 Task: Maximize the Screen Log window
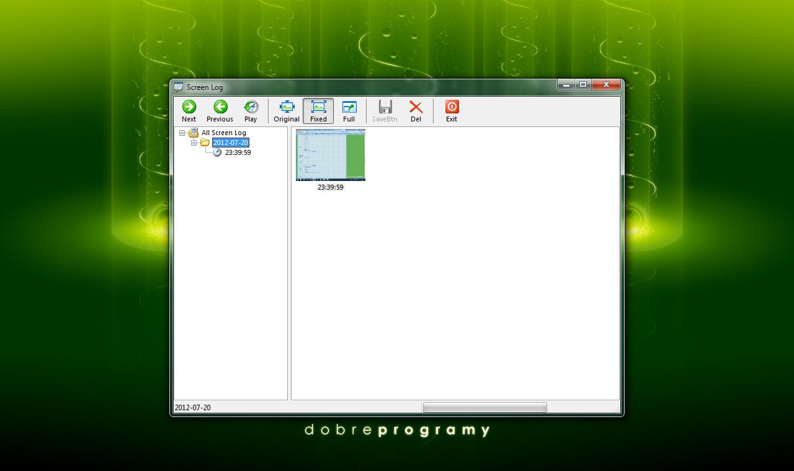[x=583, y=85]
